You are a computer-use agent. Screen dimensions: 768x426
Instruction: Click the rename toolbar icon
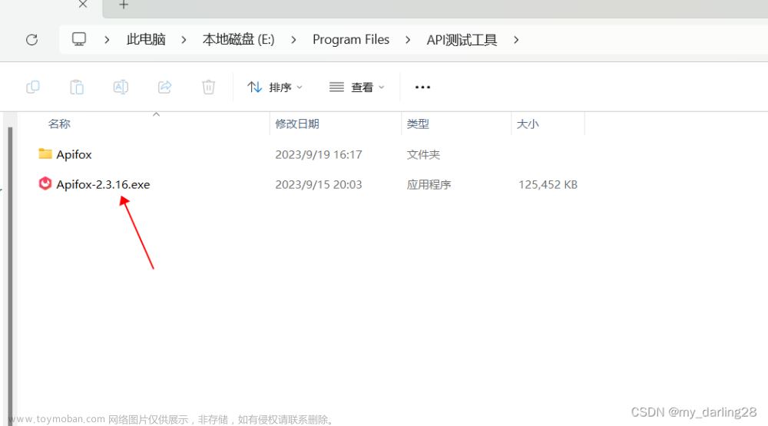coord(121,88)
